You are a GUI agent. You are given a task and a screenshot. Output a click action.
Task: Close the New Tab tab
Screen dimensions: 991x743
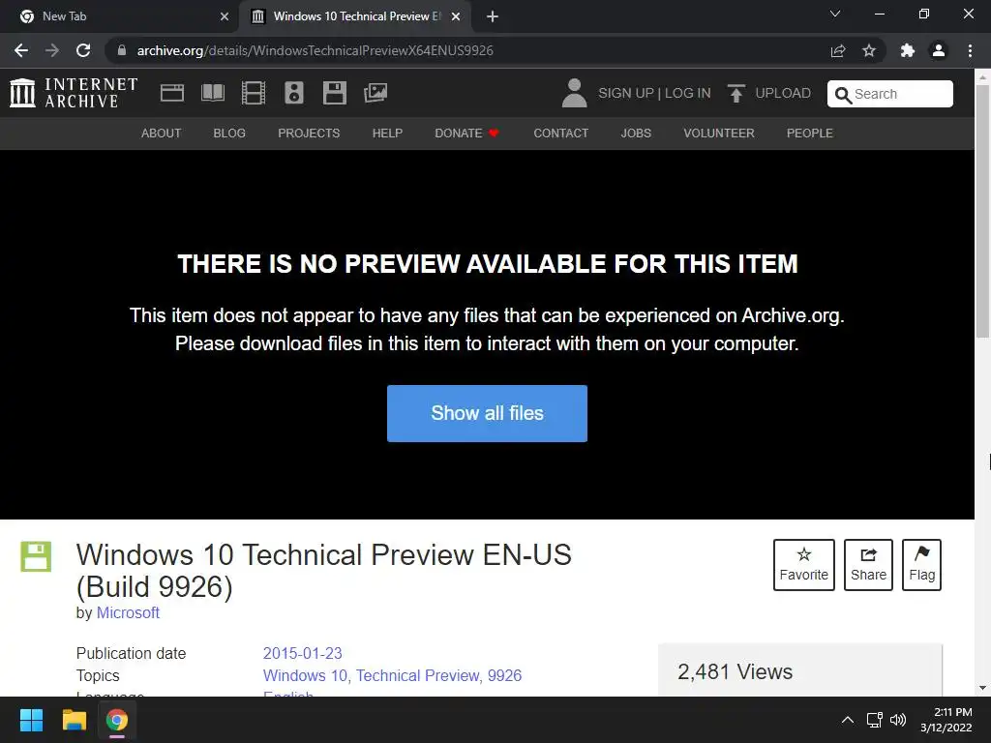pyautogui.click(x=225, y=16)
